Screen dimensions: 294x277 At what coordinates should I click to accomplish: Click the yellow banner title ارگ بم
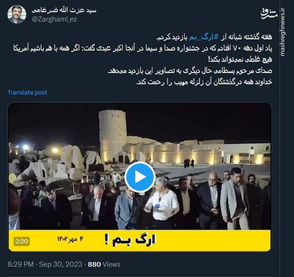click(x=130, y=240)
